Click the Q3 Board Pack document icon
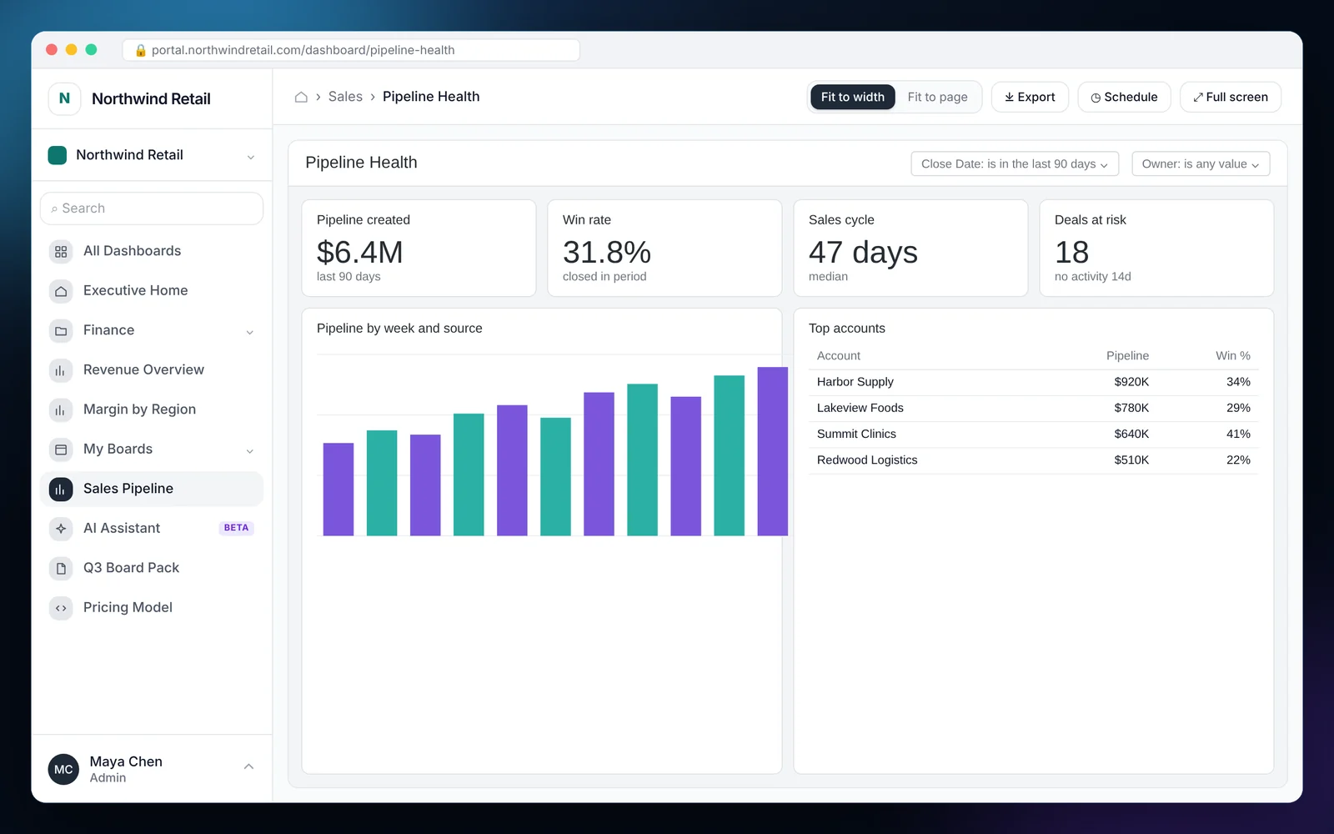This screenshot has height=834, width=1334. coord(61,568)
